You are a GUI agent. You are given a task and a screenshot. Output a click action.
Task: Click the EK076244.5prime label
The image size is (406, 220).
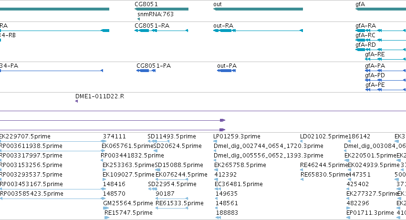coord(181,175)
